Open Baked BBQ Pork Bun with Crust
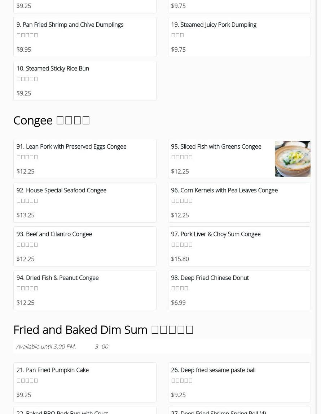Screen dimensions: 321x414 [62, 412]
